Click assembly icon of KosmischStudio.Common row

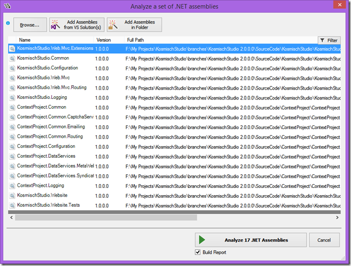12,58
